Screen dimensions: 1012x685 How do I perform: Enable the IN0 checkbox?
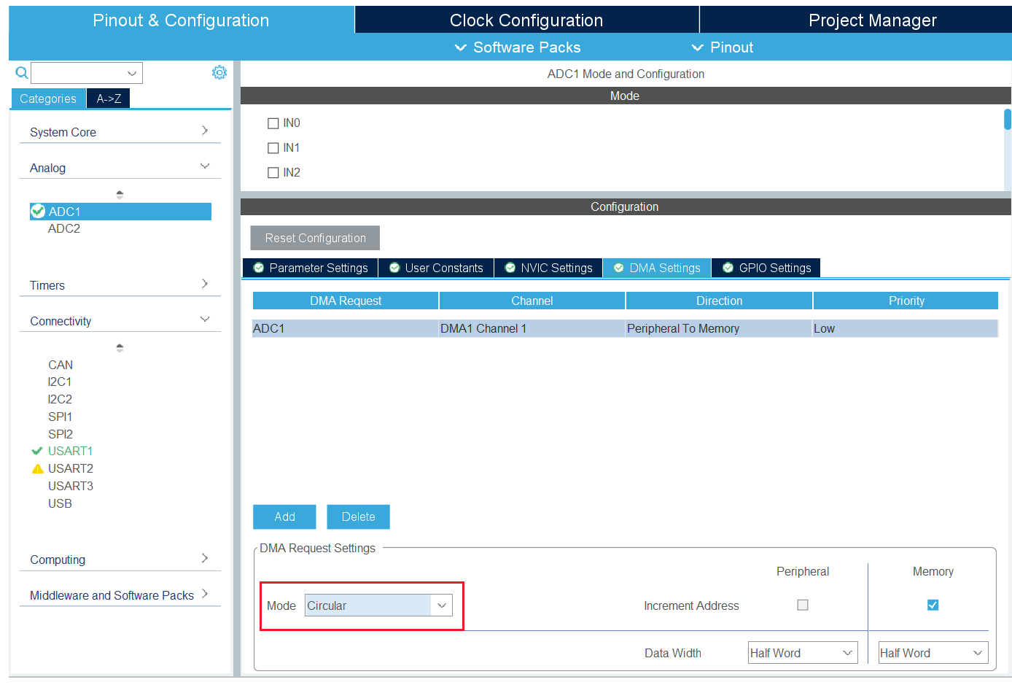pos(273,123)
